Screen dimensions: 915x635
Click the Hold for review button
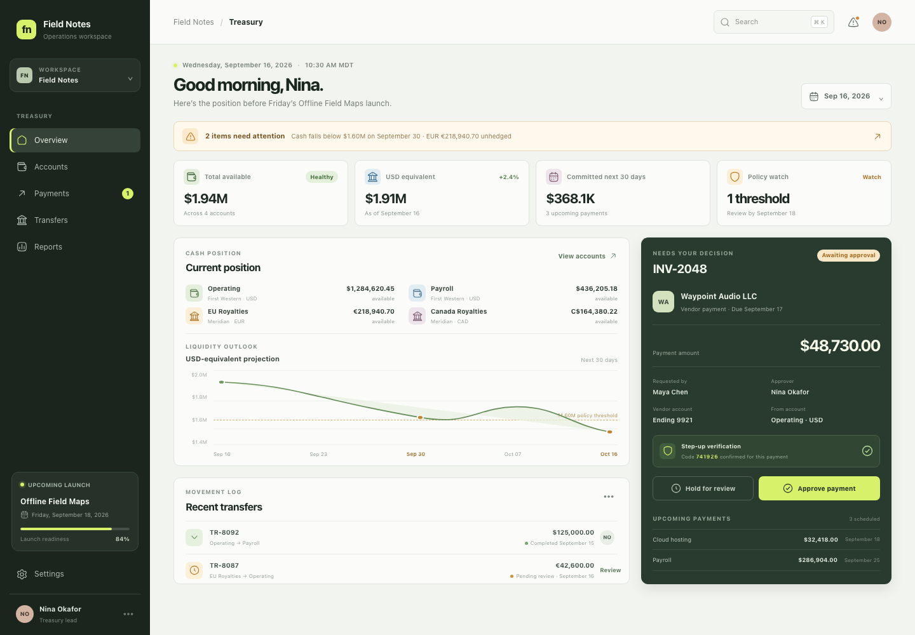pos(703,488)
